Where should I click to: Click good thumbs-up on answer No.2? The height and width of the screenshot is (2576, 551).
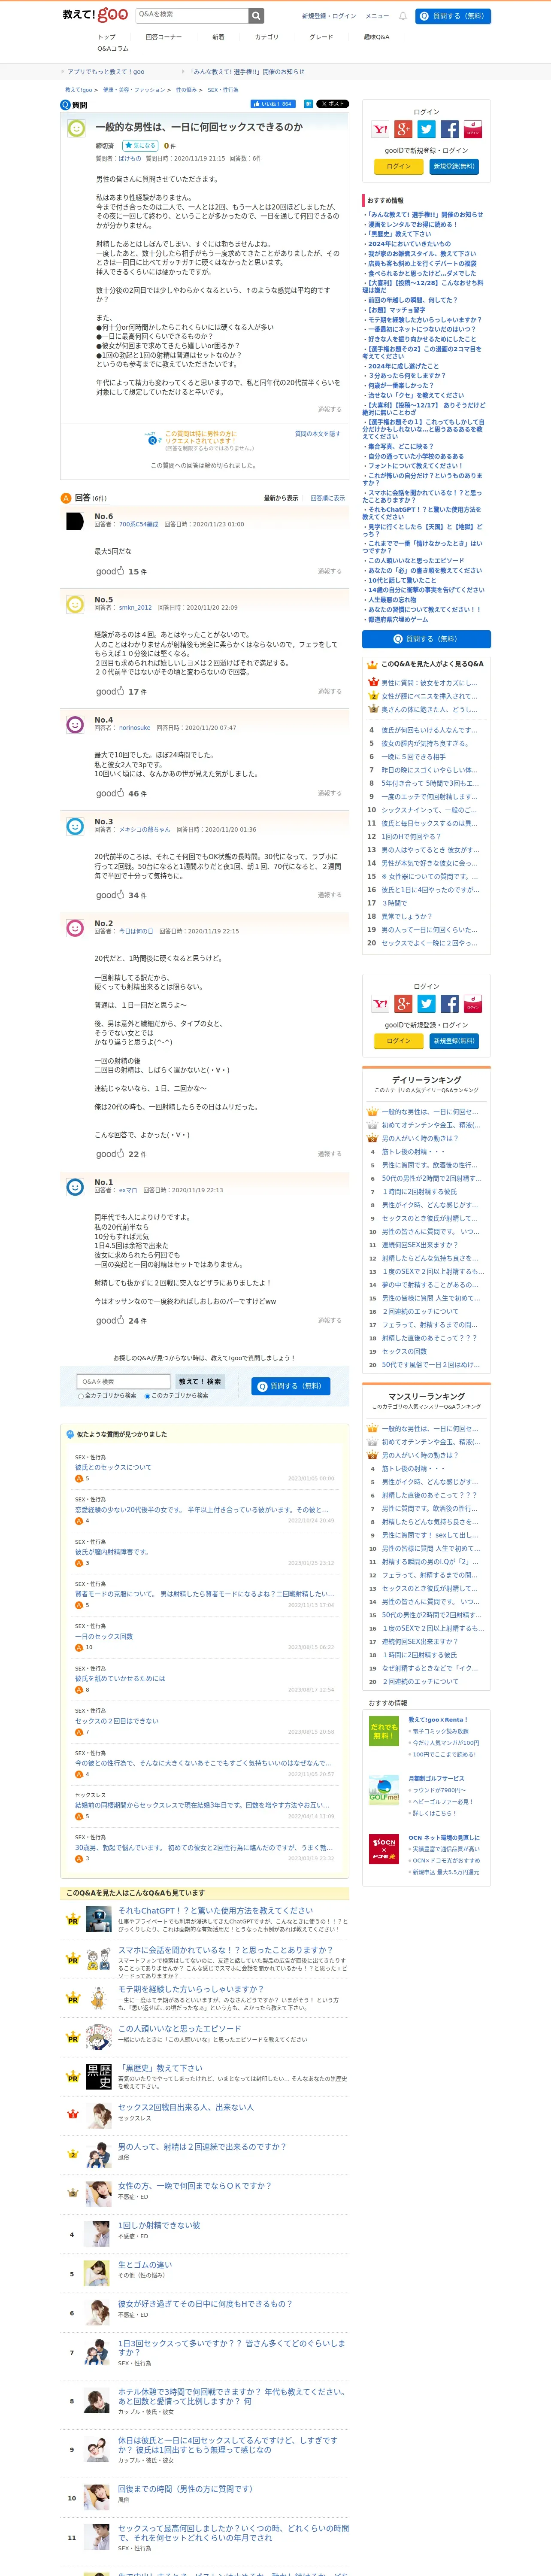click(x=110, y=1154)
